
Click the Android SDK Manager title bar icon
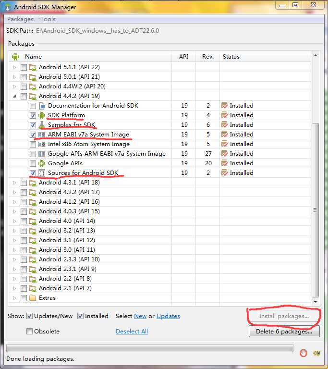click(8, 7)
